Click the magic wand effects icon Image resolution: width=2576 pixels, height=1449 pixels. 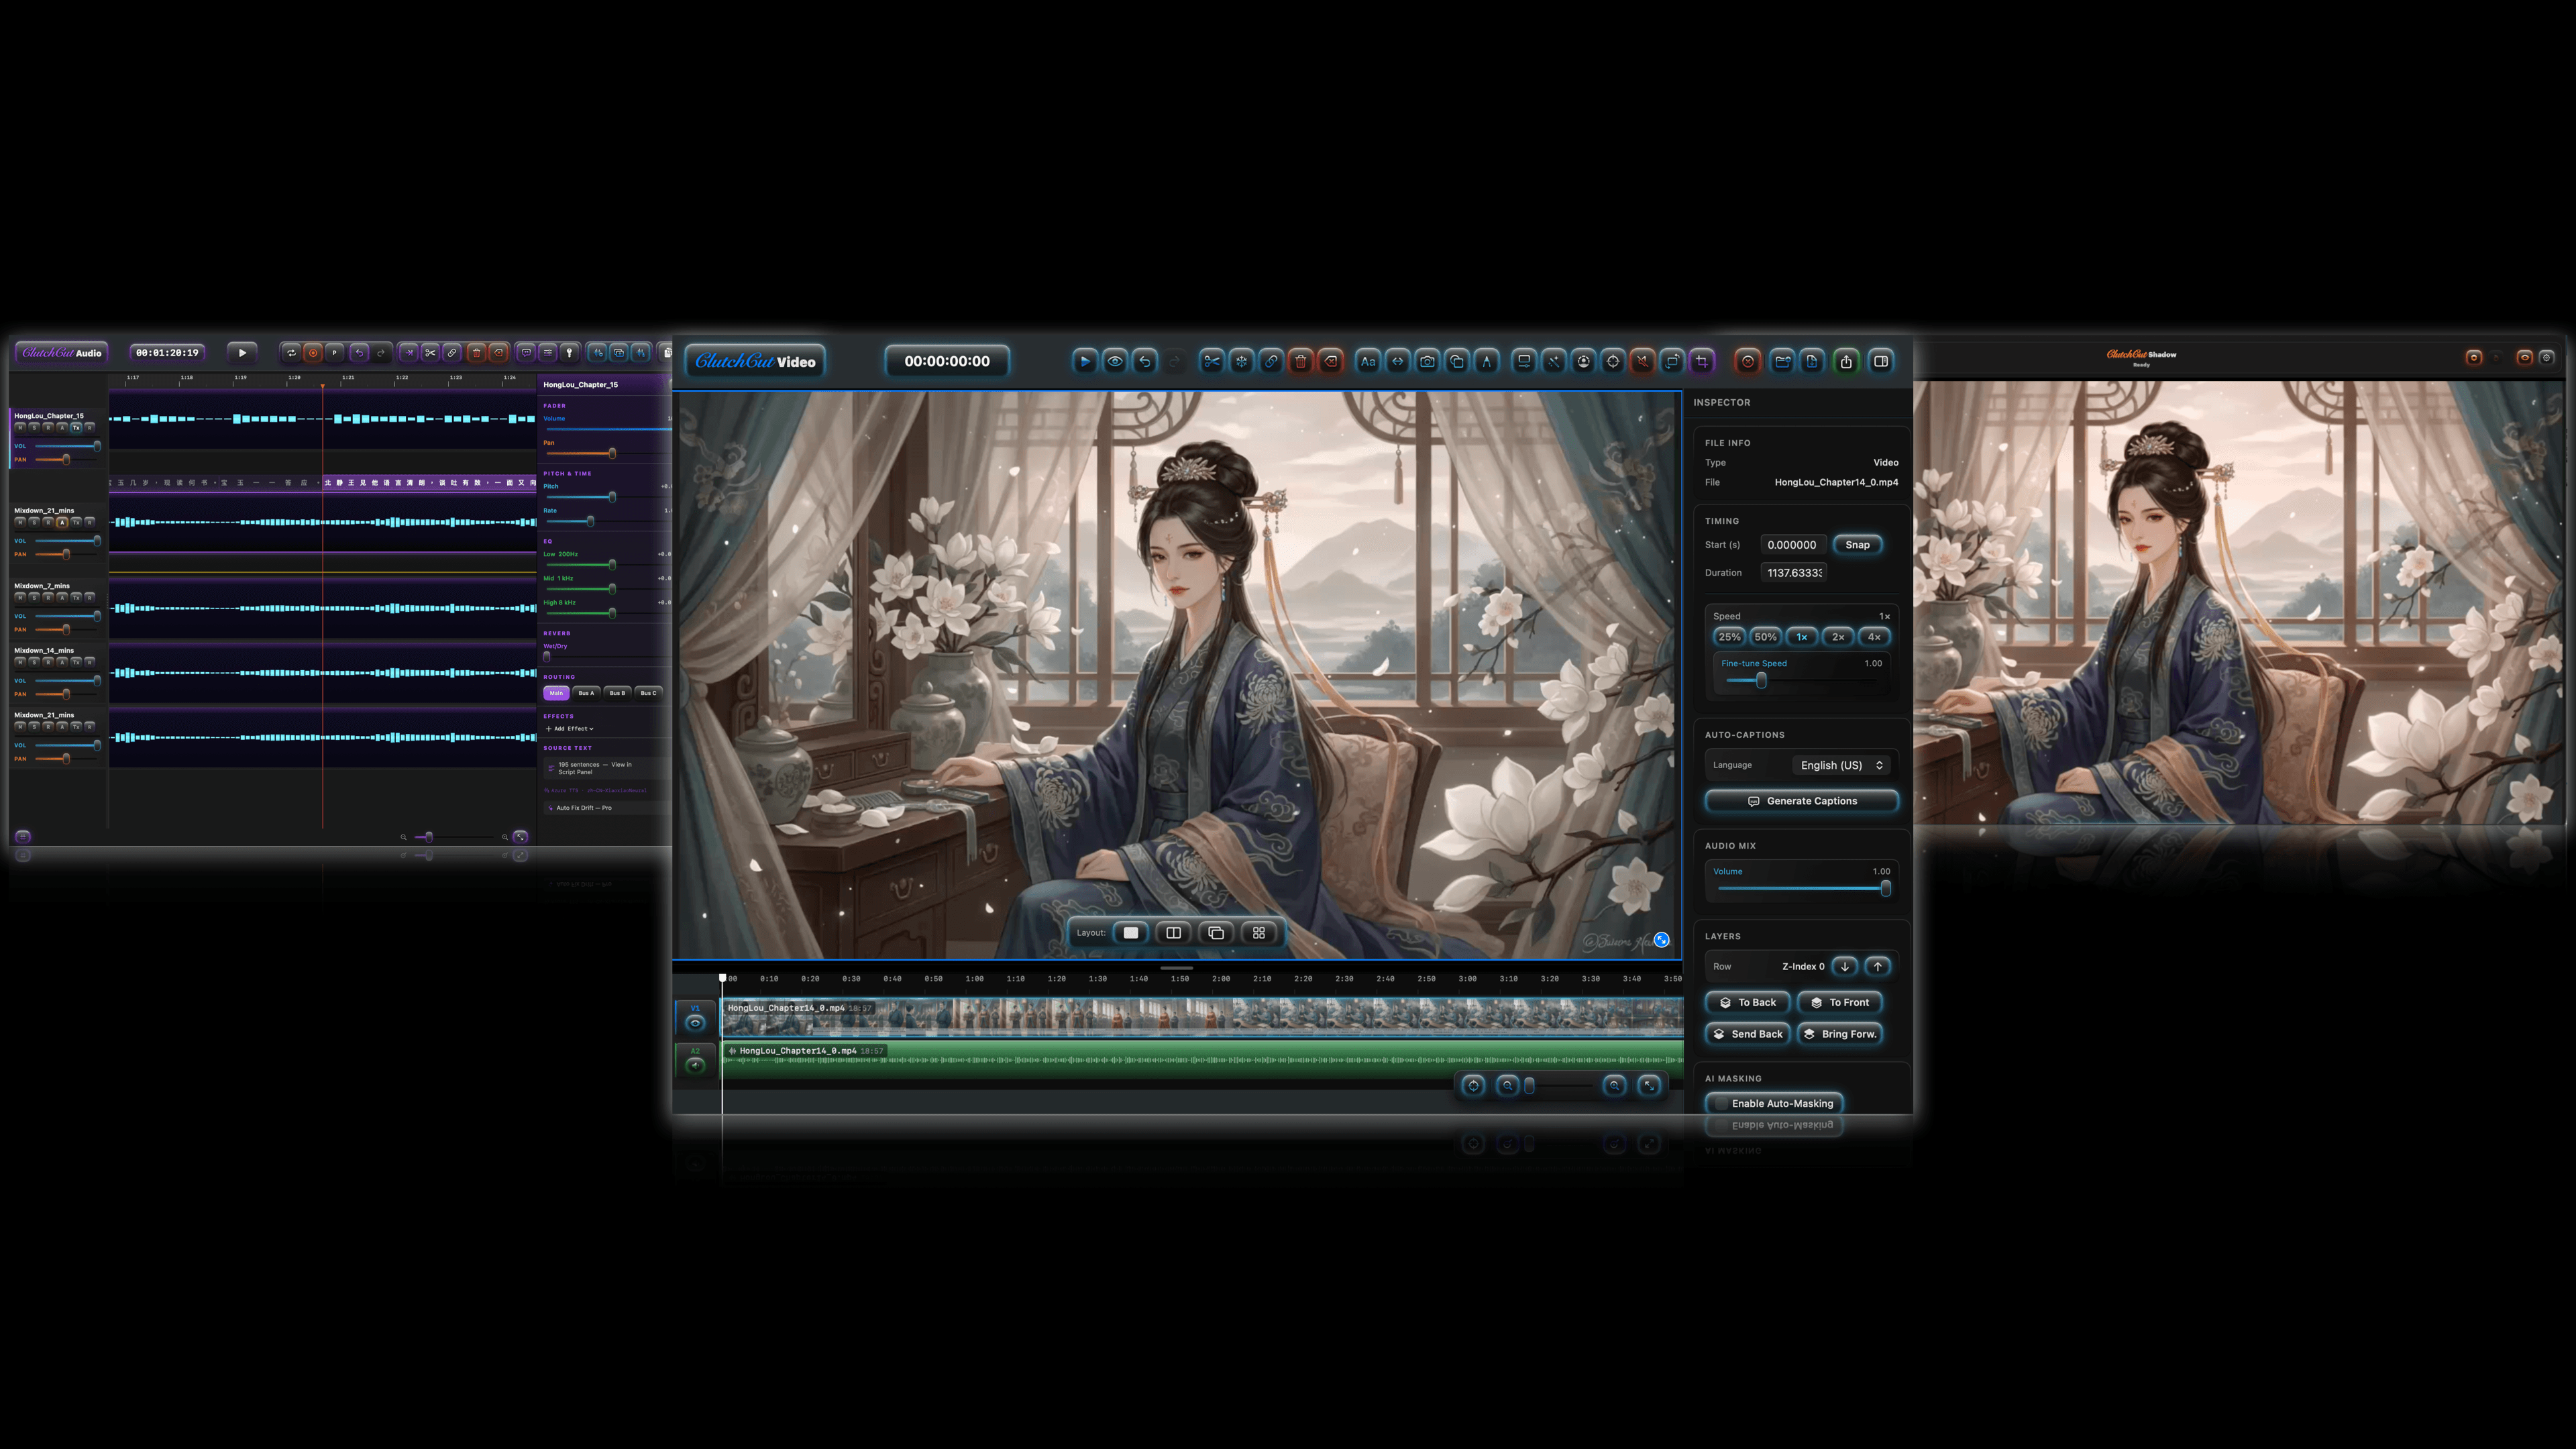[x=1553, y=361]
